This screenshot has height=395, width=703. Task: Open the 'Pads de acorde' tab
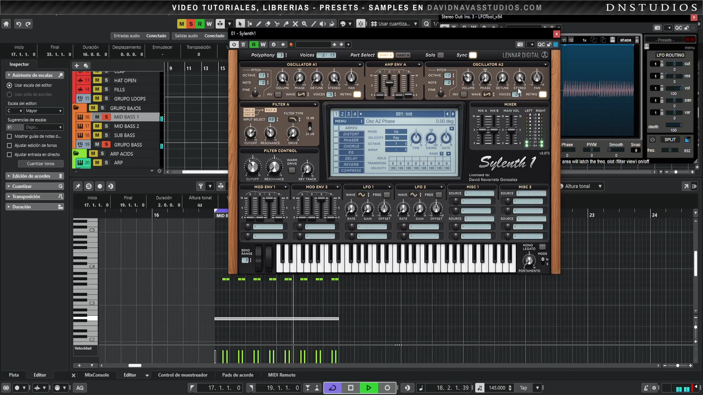238,375
